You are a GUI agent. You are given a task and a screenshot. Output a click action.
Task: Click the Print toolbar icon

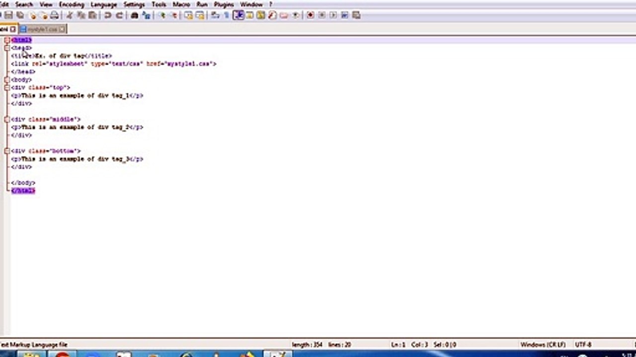point(54,15)
